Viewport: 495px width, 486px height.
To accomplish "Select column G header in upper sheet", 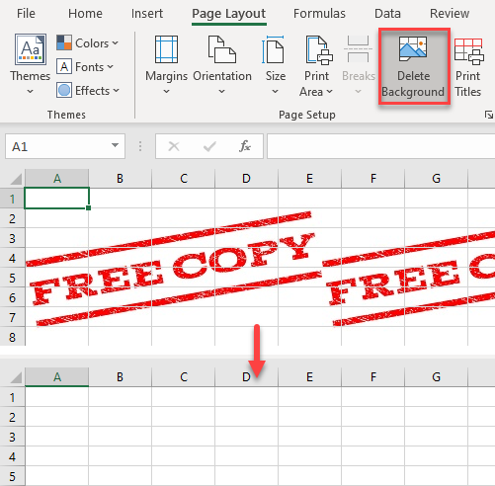I will coord(436,179).
